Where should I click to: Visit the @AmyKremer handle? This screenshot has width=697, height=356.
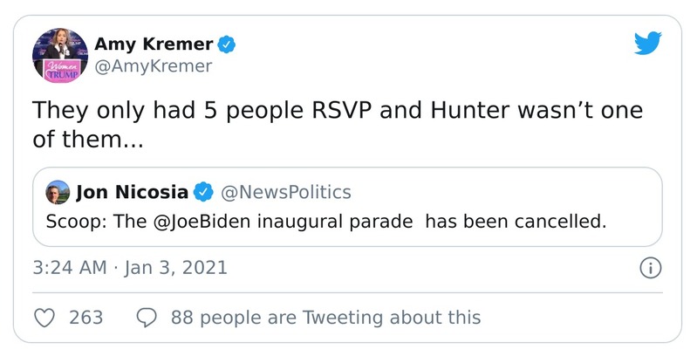tap(153, 66)
